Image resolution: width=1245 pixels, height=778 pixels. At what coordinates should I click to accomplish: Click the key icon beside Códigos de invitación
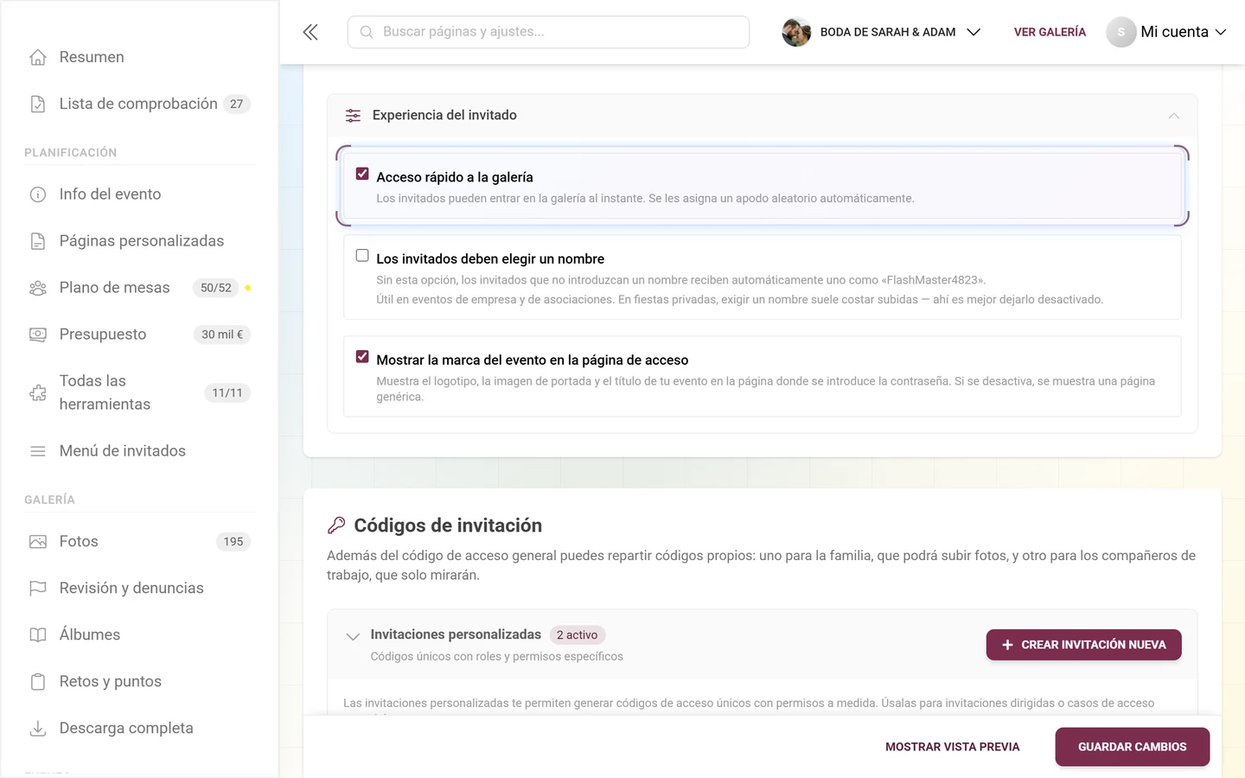[x=336, y=526]
